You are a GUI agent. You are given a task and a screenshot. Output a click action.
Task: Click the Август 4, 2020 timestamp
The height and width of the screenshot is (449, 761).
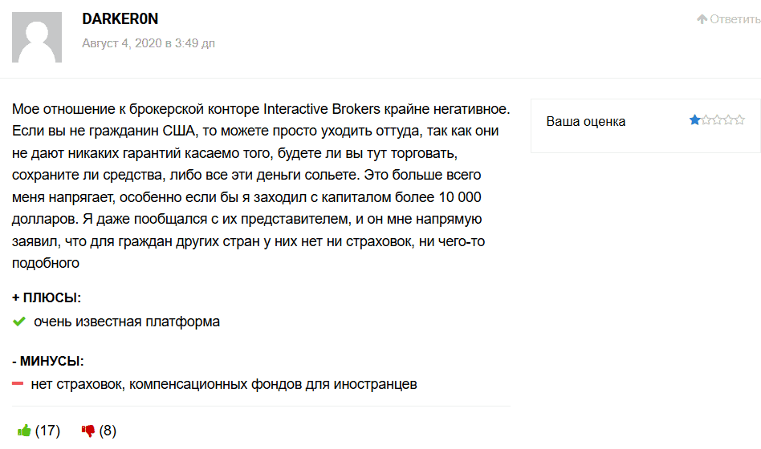(149, 42)
